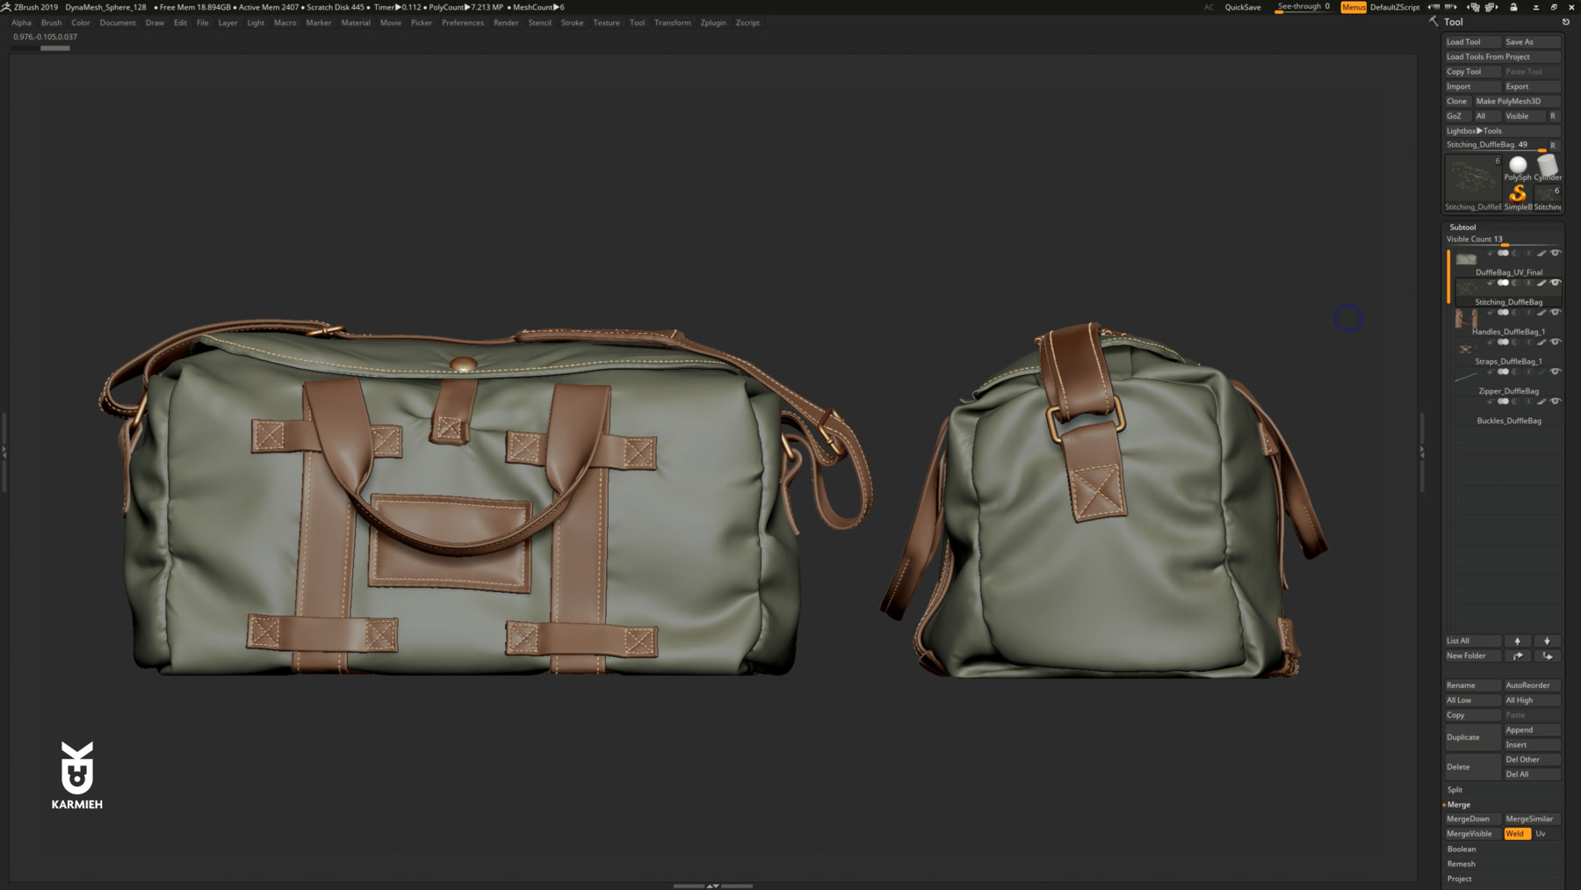Click the Load Tool button

pos(1473,42)
